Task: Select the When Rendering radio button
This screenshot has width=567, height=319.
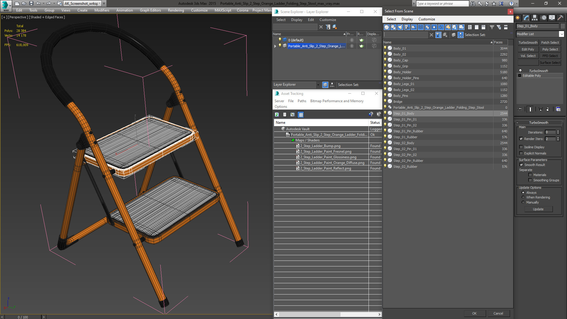Action: click(523, 197)
